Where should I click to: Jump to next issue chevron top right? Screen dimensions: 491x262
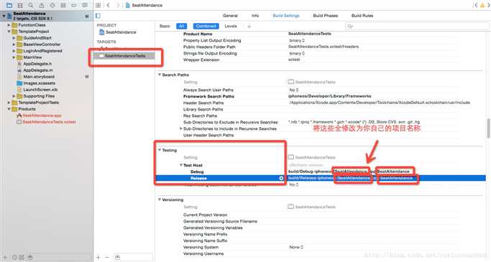point(488,5)
